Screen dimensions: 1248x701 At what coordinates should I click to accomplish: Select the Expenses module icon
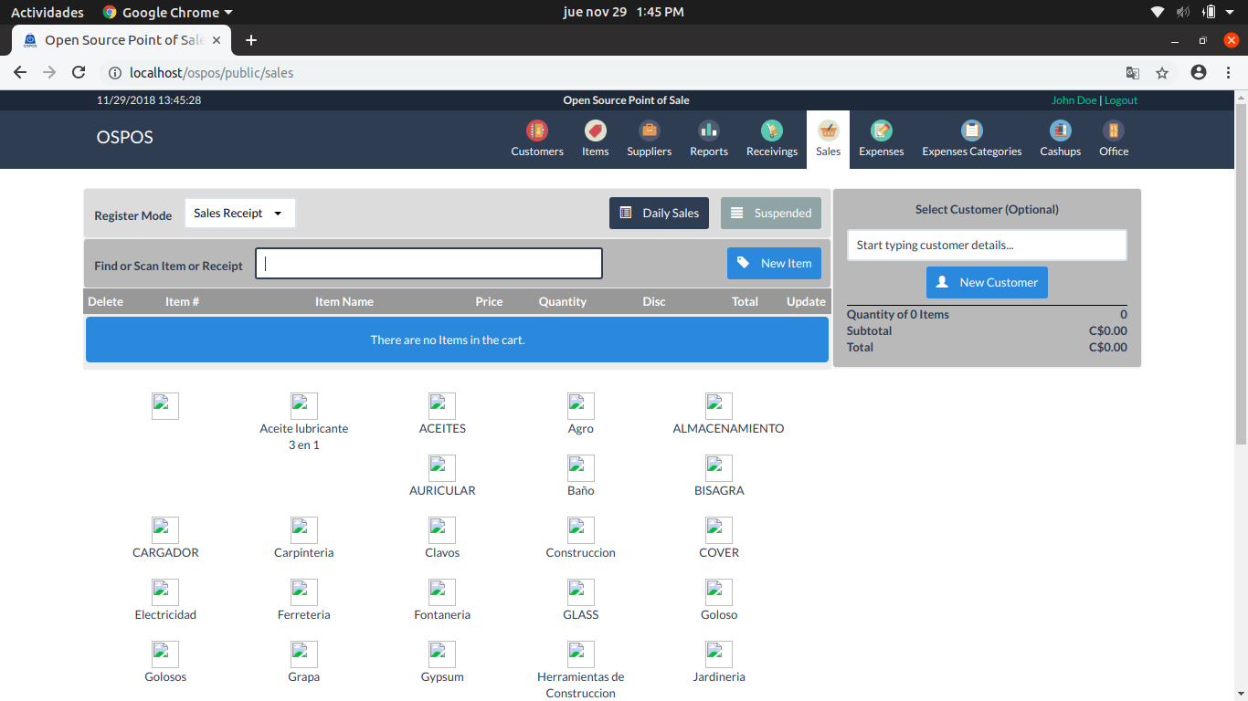coord(880,137)
